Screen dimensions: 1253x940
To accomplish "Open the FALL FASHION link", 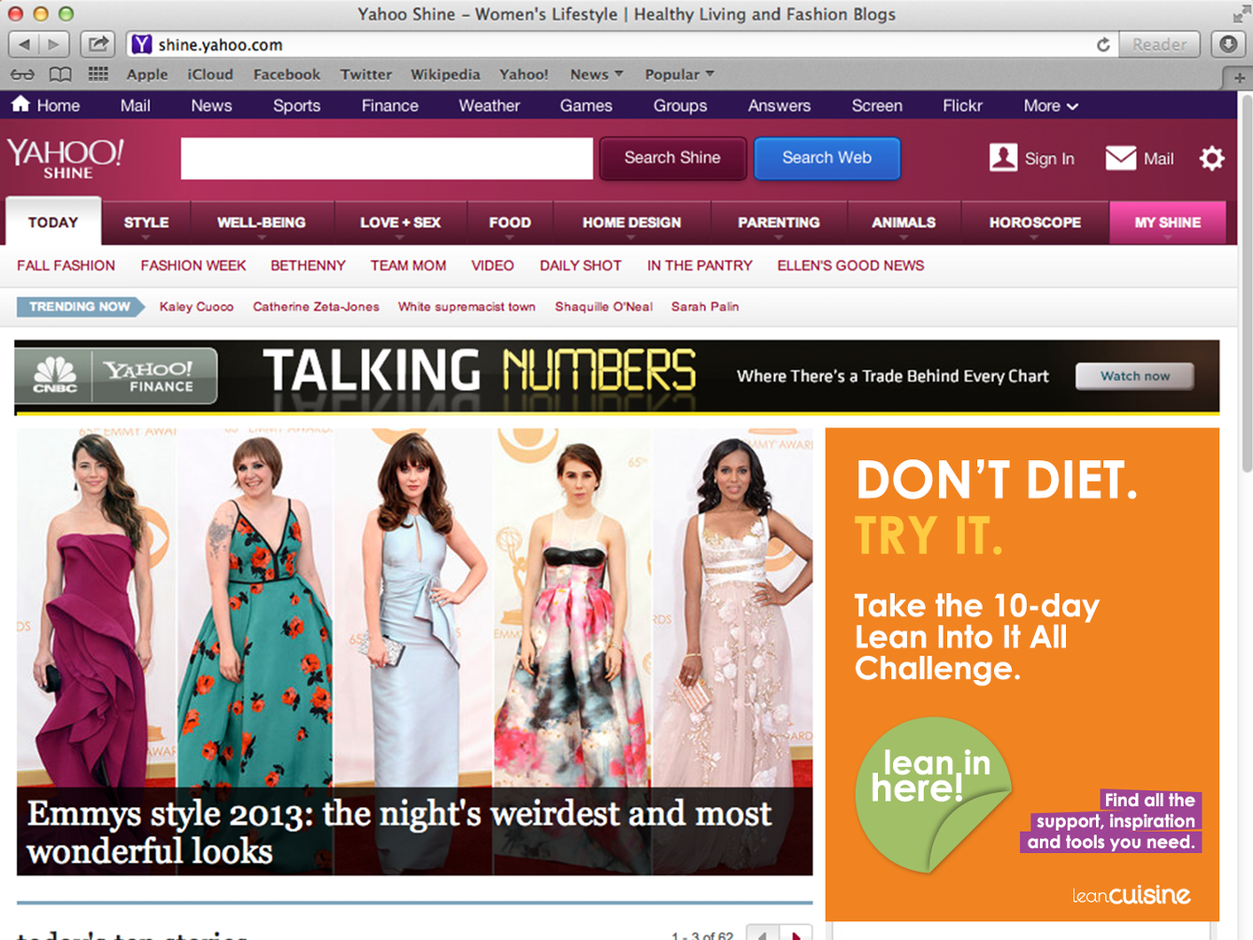I will pyautogui.click(x=66, y=266).
